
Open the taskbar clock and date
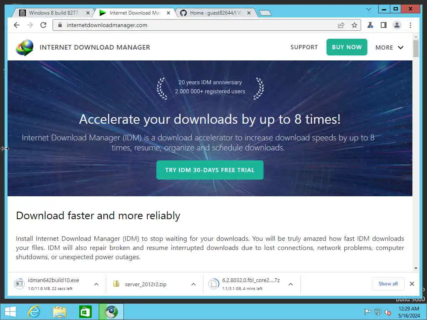pyautogui.click(x=409, y=312)
